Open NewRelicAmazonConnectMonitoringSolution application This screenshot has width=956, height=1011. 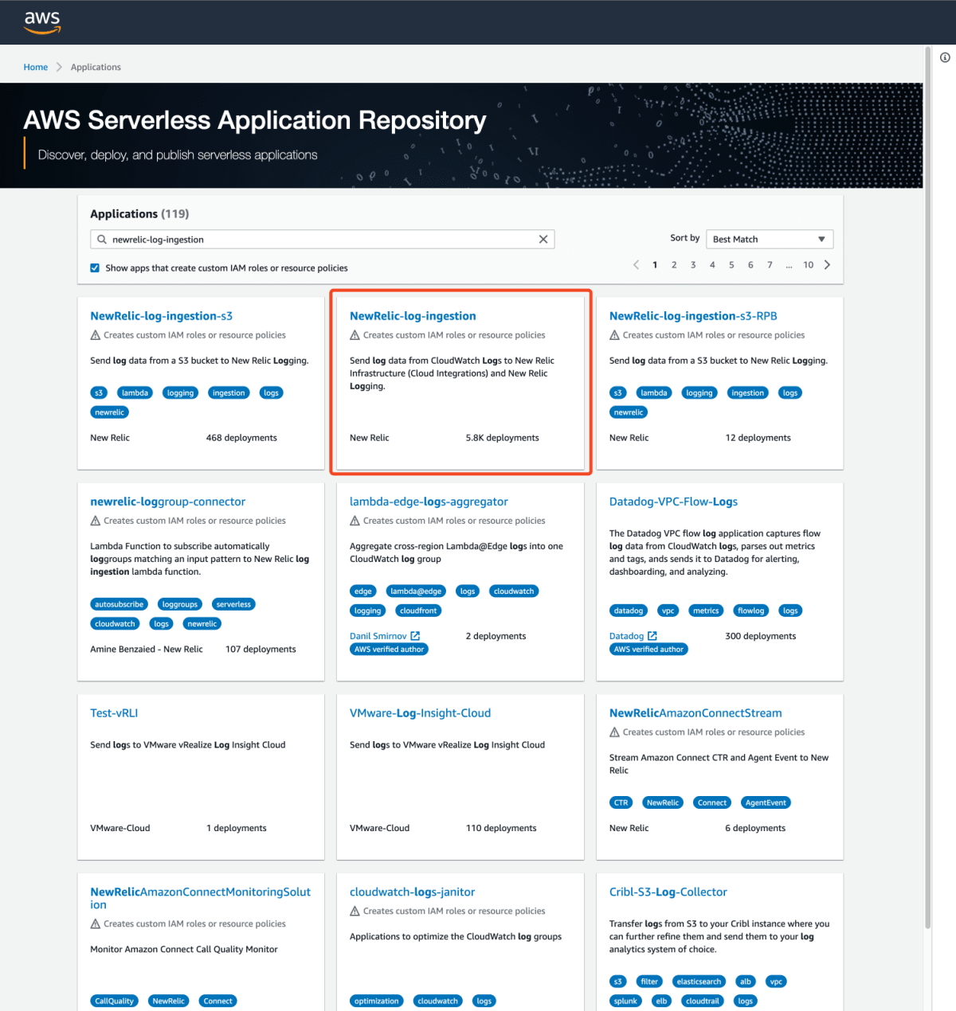(x=200, y=899)
